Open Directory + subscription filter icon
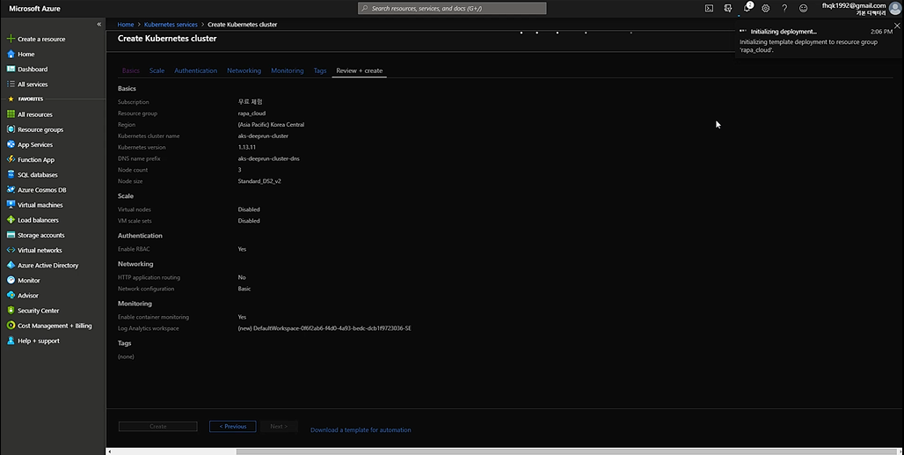This screenshot has width=904, height=455. coord(727,8)
